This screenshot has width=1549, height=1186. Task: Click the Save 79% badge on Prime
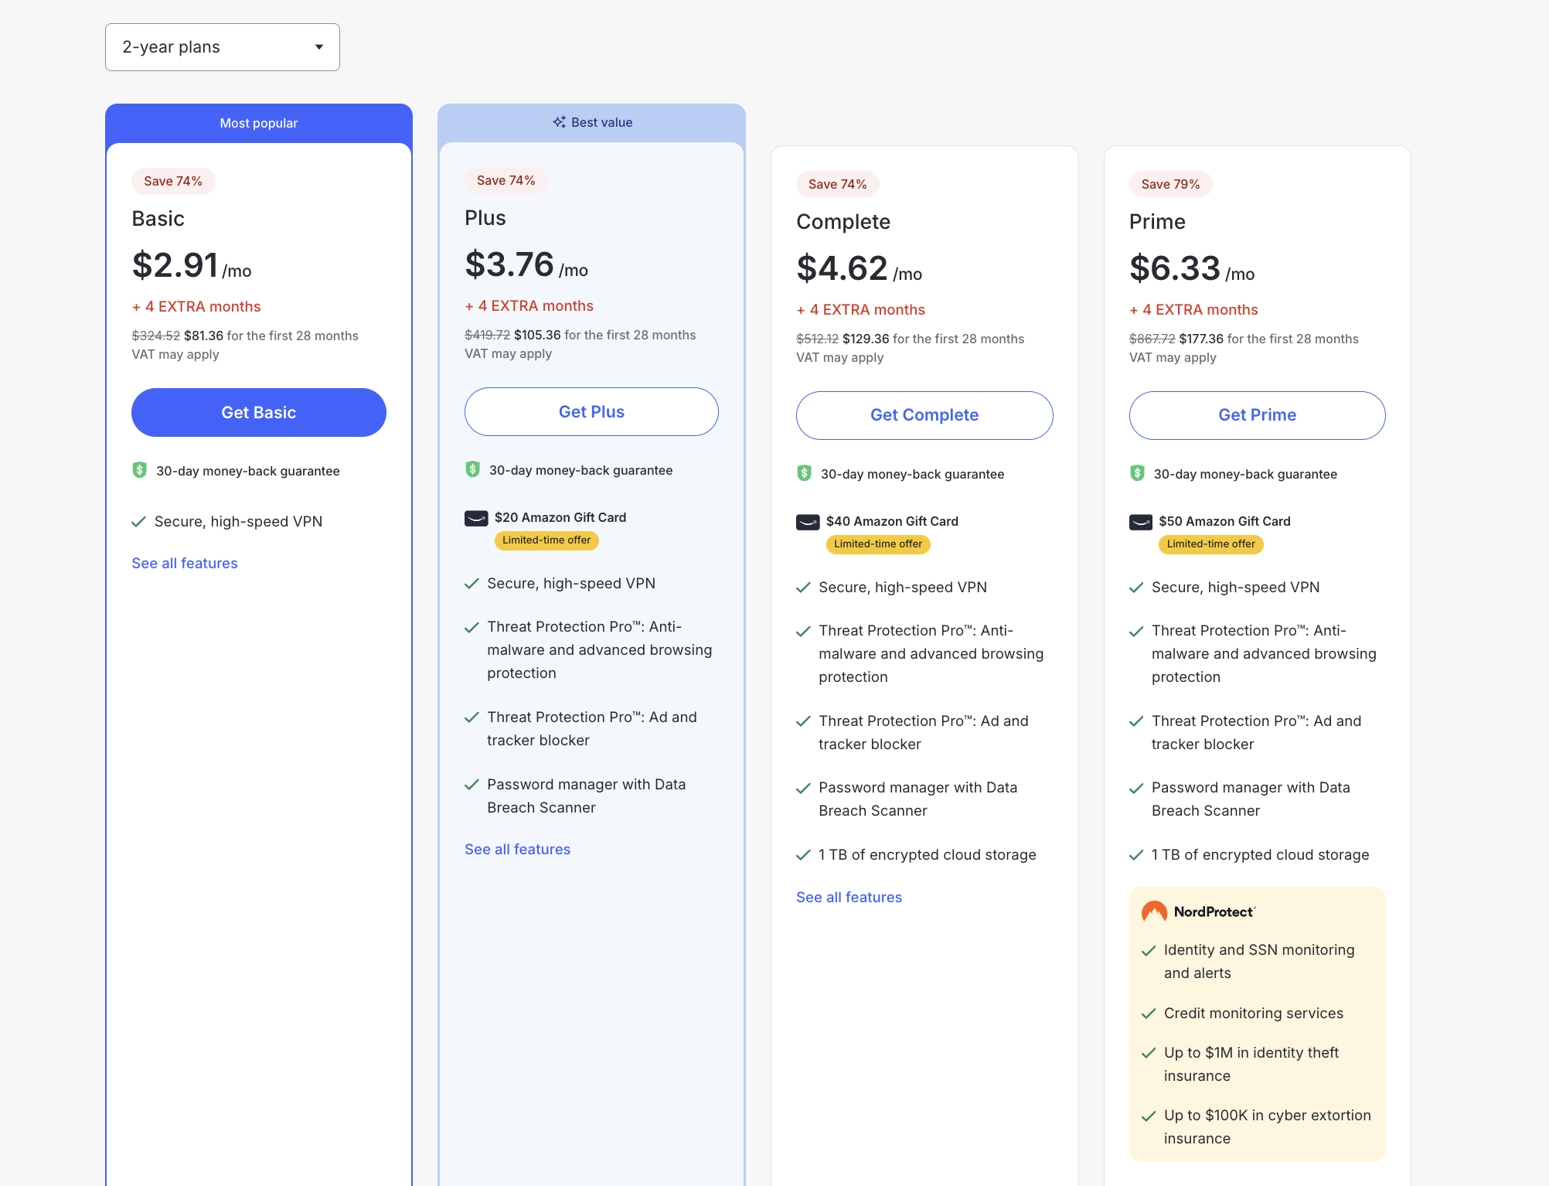[x=1170, y=184]
